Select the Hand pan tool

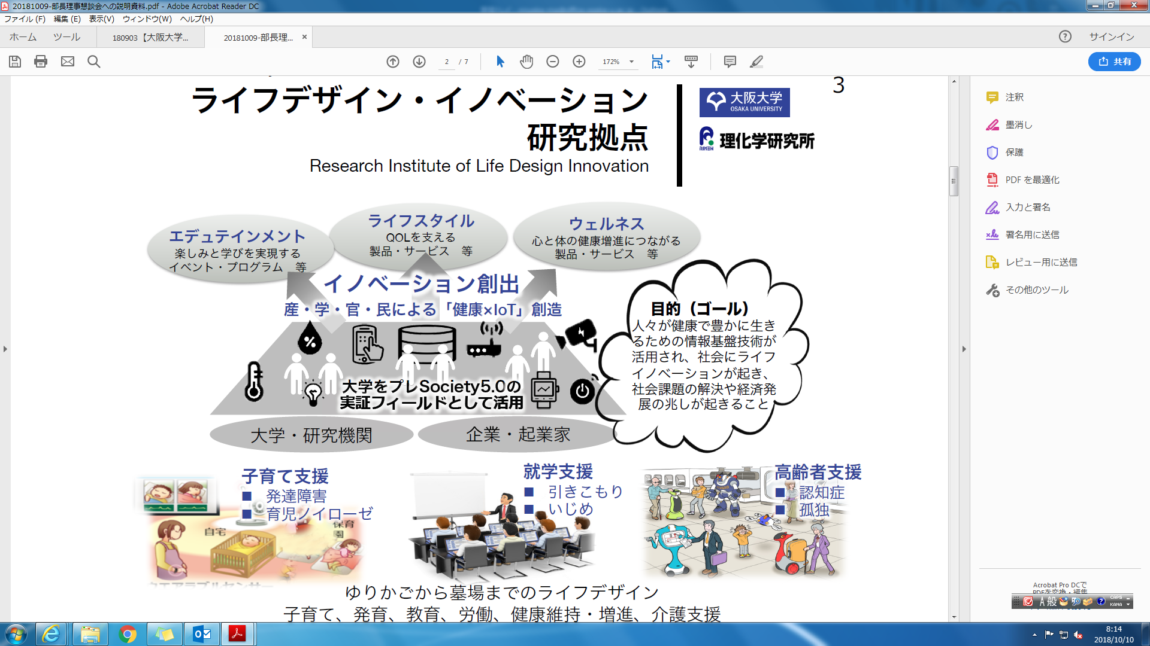pos(526,62)
